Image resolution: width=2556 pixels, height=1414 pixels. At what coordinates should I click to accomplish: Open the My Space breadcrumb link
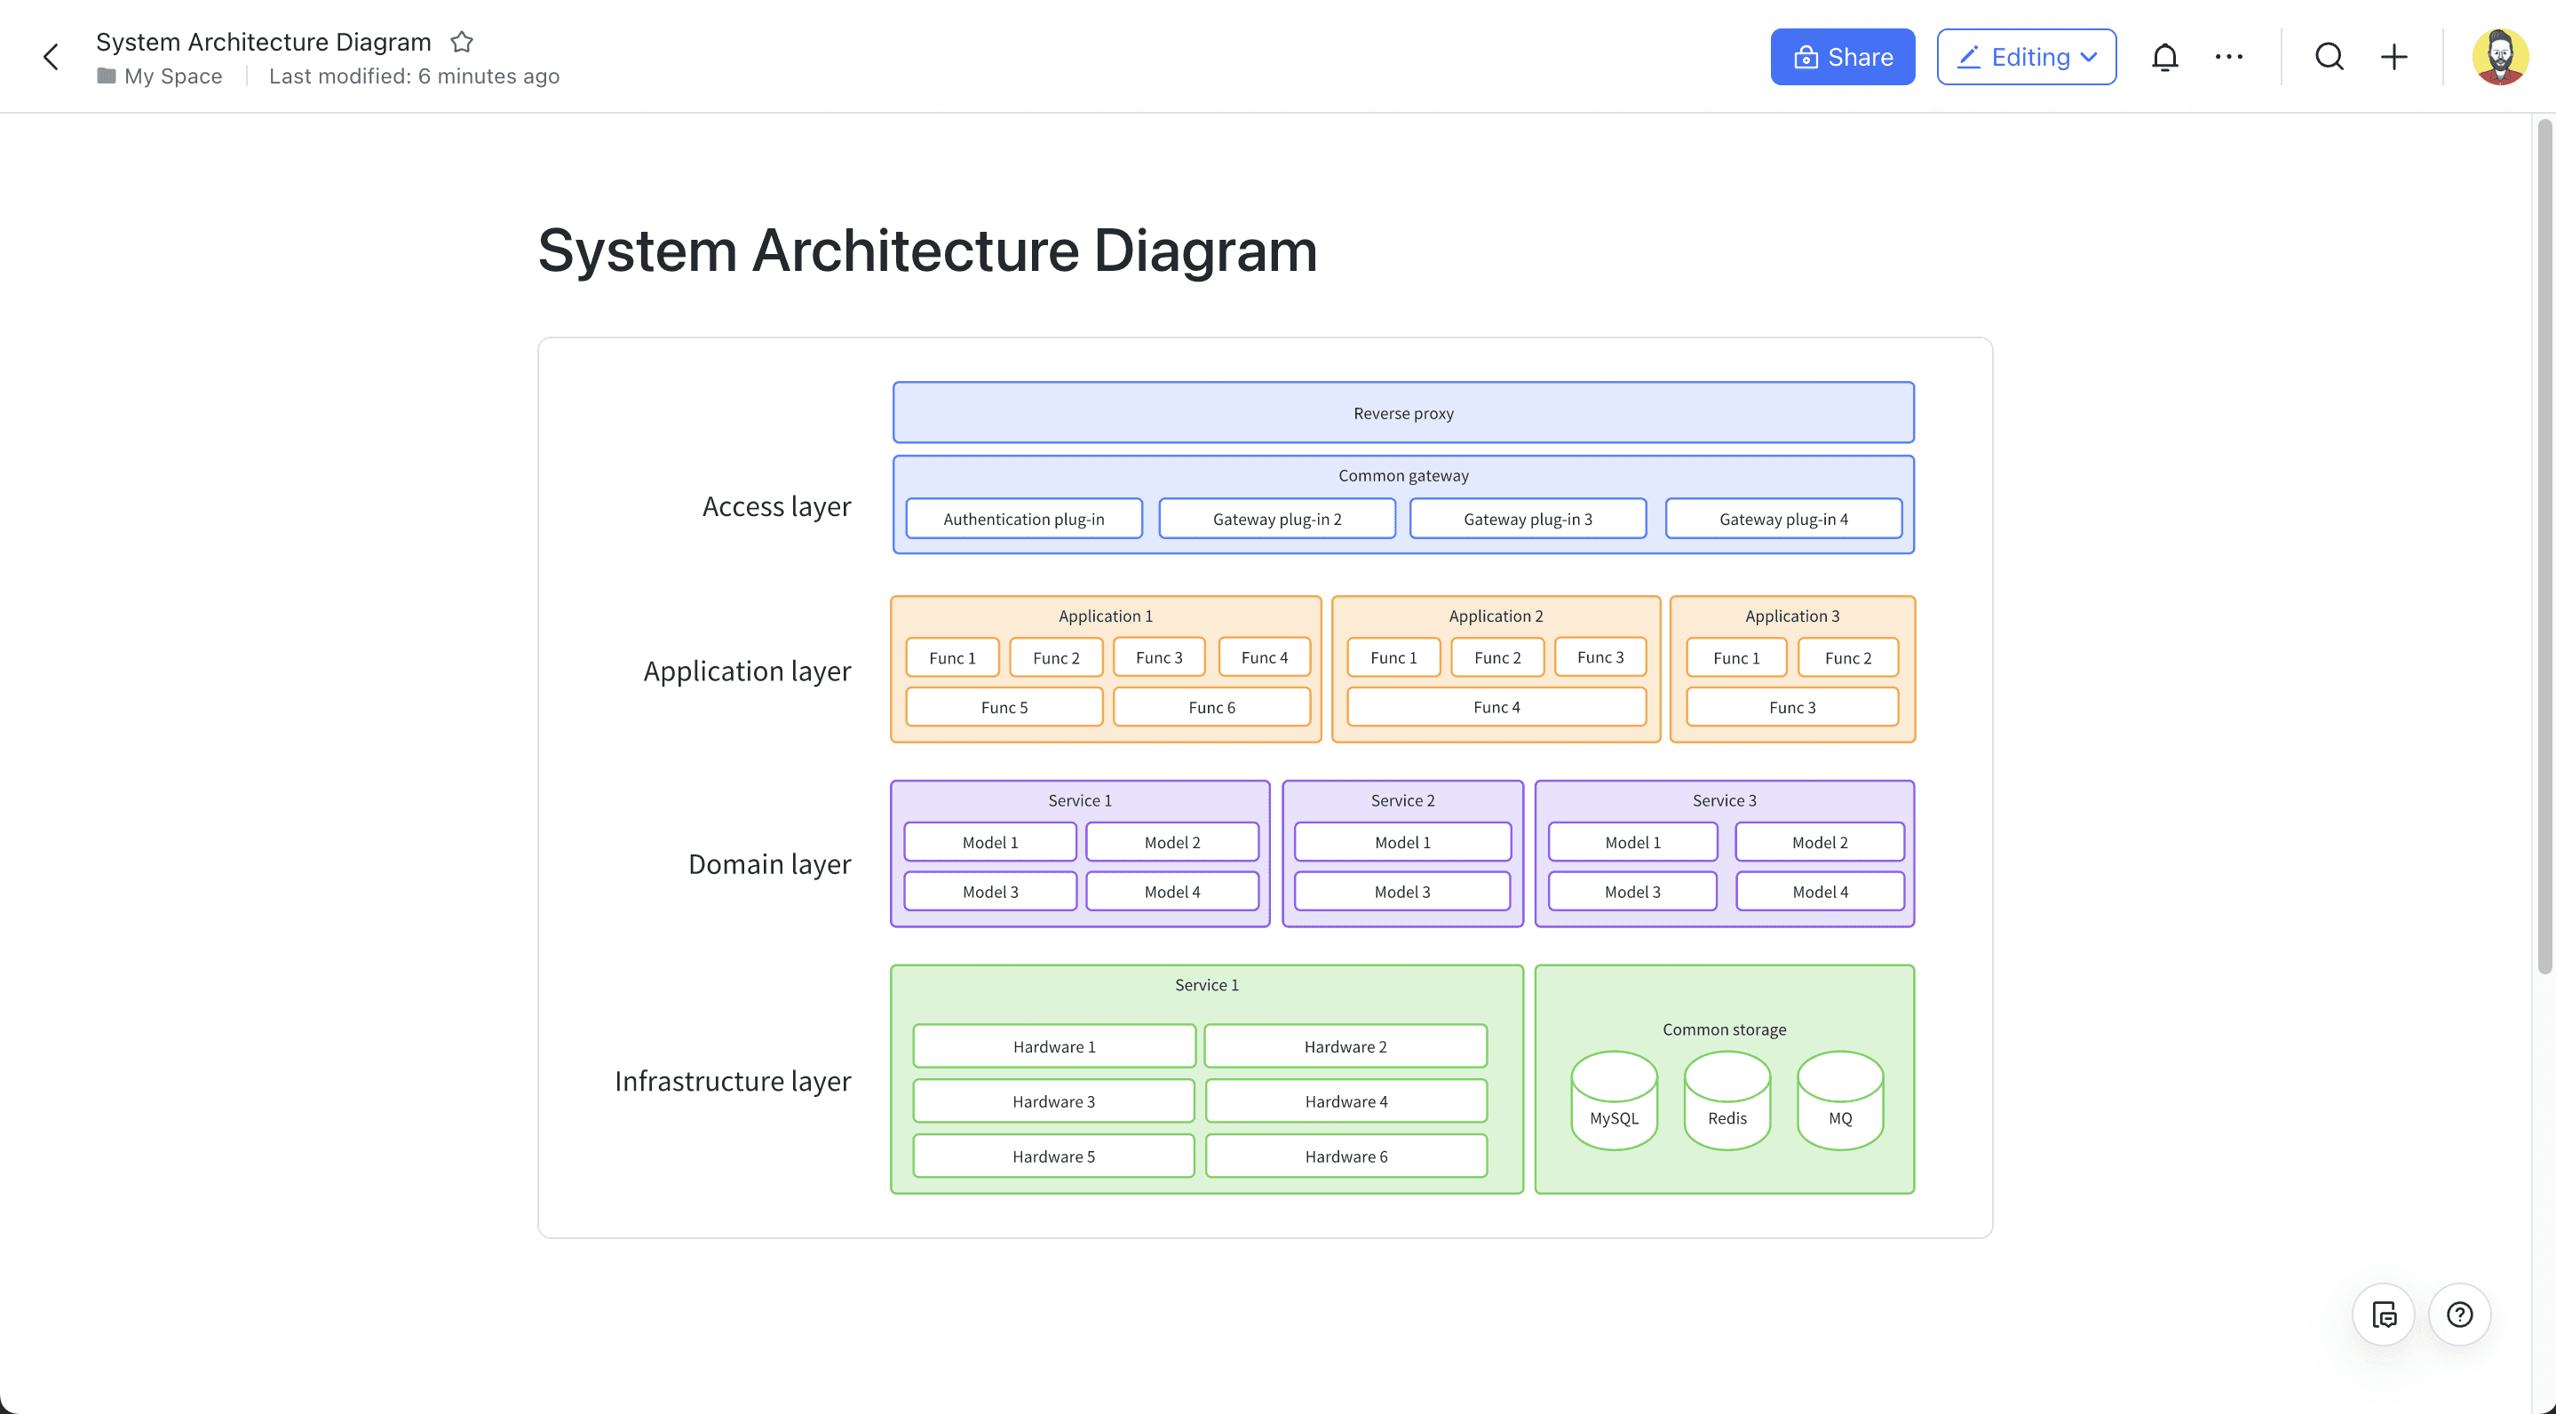pyautogui.click(x=174, y=76)
